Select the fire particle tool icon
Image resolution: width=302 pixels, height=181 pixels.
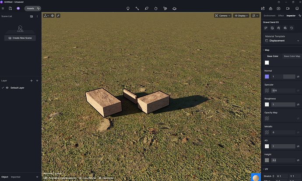[x=156, y=8]
